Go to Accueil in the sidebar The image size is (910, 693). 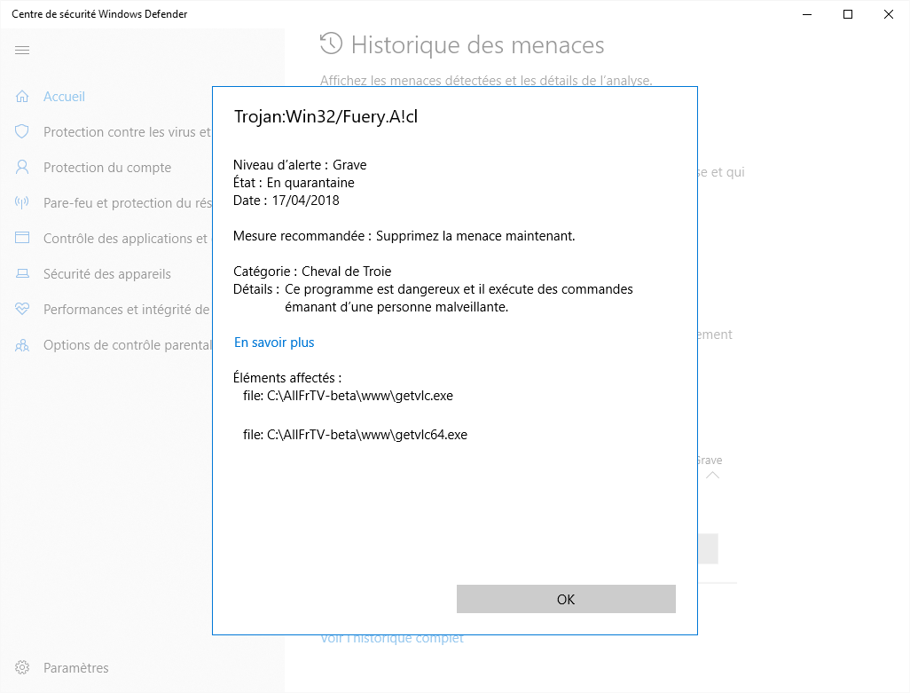point(65,97)
